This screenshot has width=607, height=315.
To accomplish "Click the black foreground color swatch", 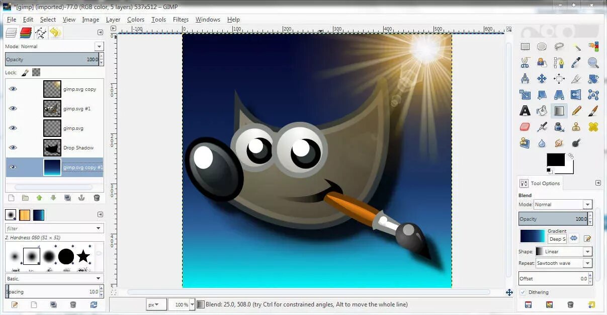I will [x=555, y=160].
